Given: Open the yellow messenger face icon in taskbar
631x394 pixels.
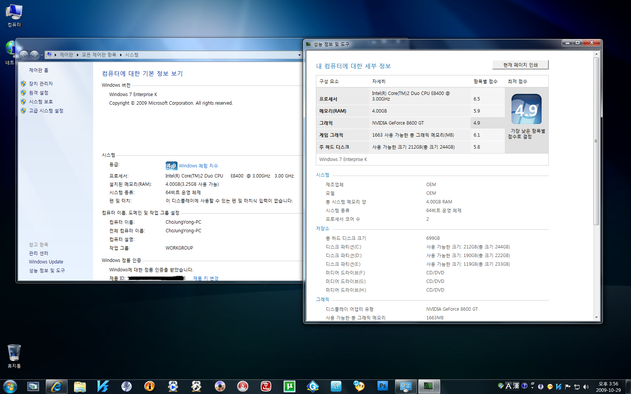Looking at the screenshot, I should 359,386.
